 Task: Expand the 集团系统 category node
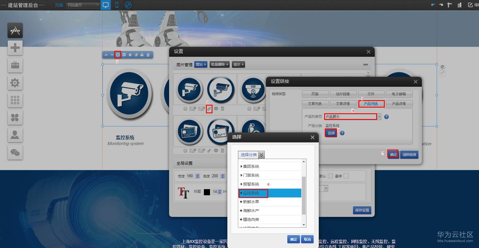241,166
